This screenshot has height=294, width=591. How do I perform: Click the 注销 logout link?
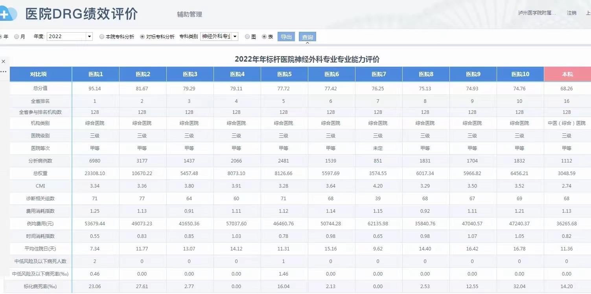tap(571, 13)
